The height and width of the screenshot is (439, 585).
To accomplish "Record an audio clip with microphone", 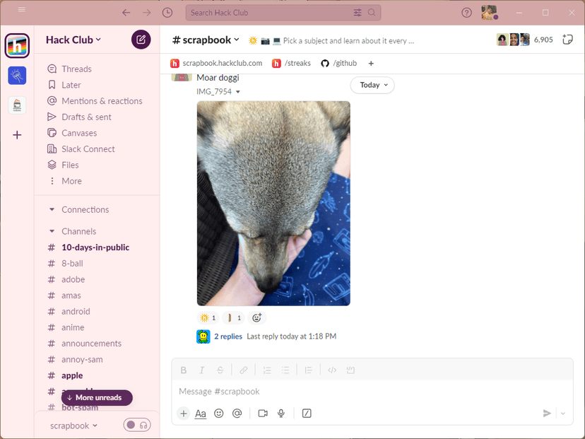I will (281, 414).
